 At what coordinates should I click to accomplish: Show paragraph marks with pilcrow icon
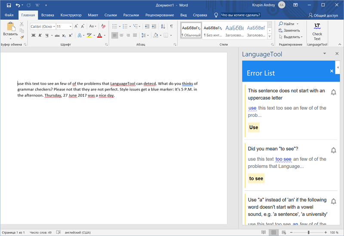172,26
